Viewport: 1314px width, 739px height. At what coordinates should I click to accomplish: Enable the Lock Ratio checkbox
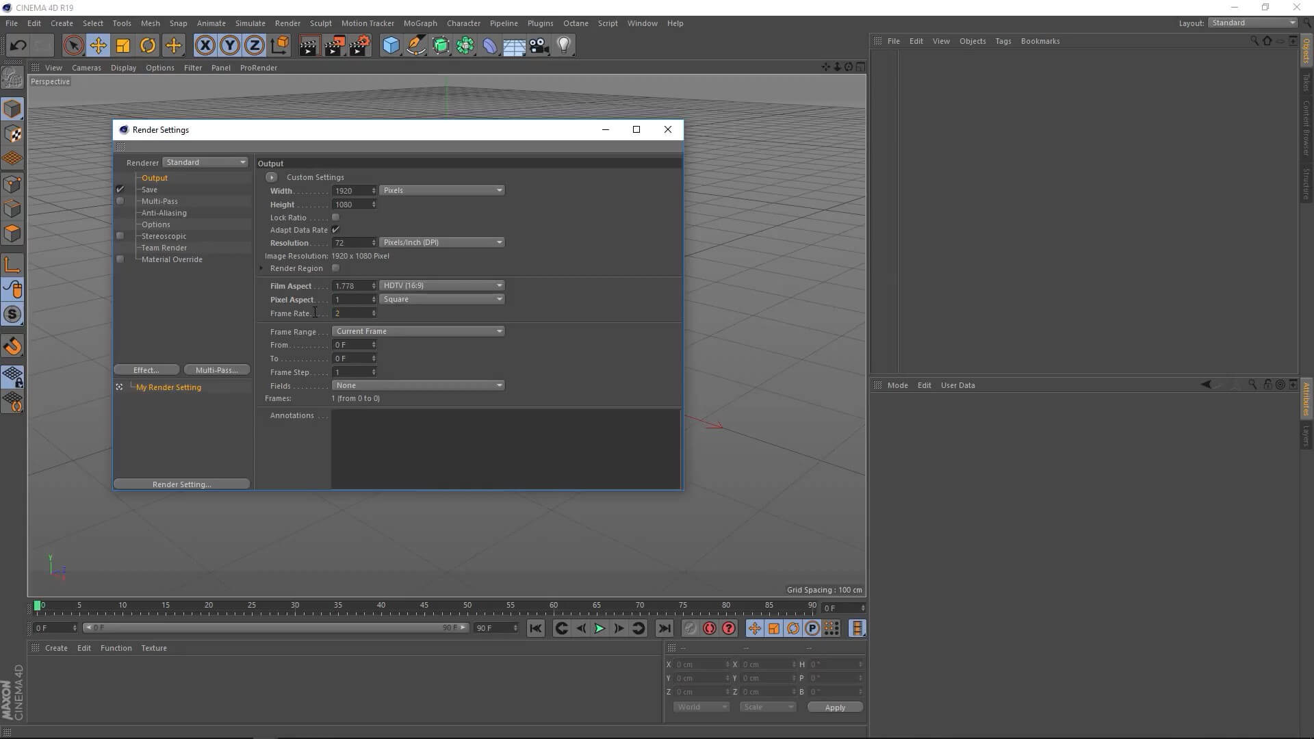point(335,218)
